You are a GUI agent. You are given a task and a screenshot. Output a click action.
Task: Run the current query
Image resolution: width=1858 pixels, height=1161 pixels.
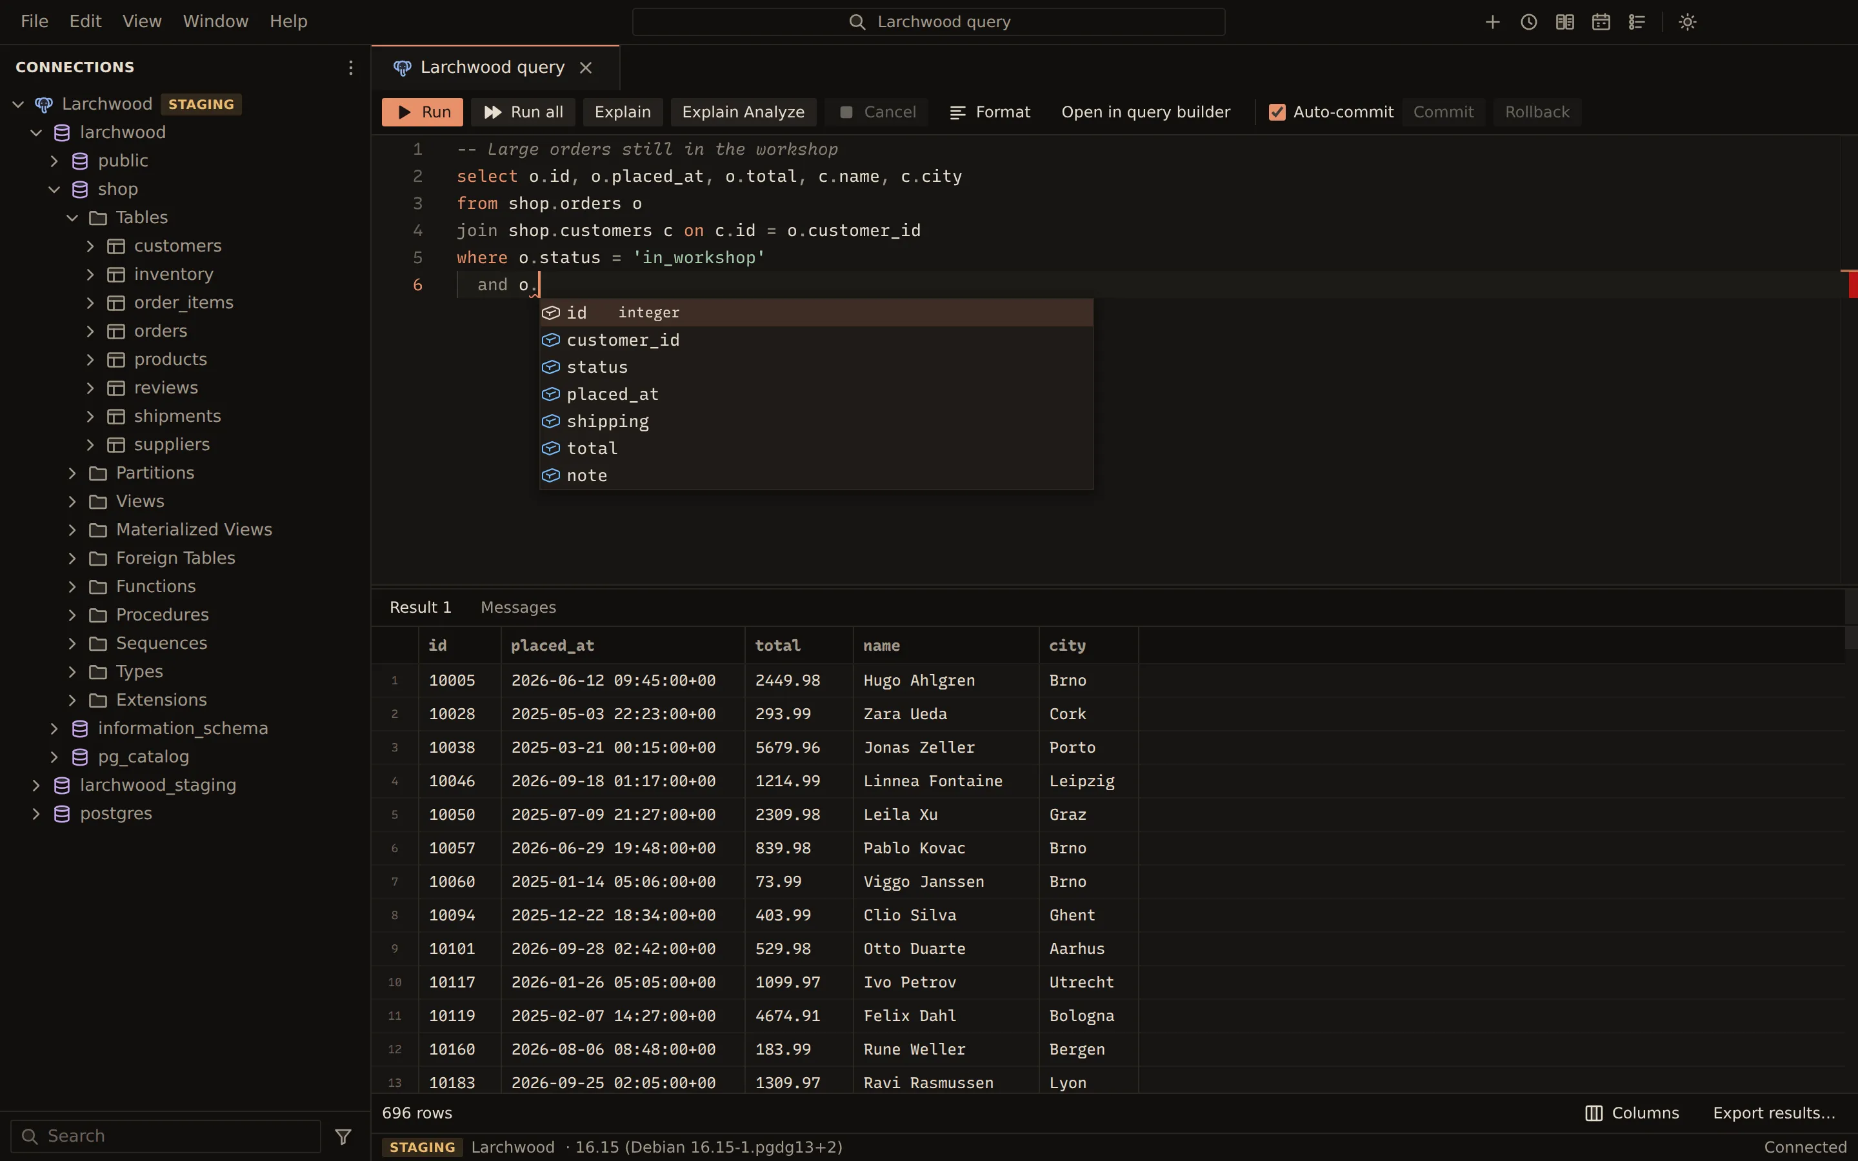[423, 112]
